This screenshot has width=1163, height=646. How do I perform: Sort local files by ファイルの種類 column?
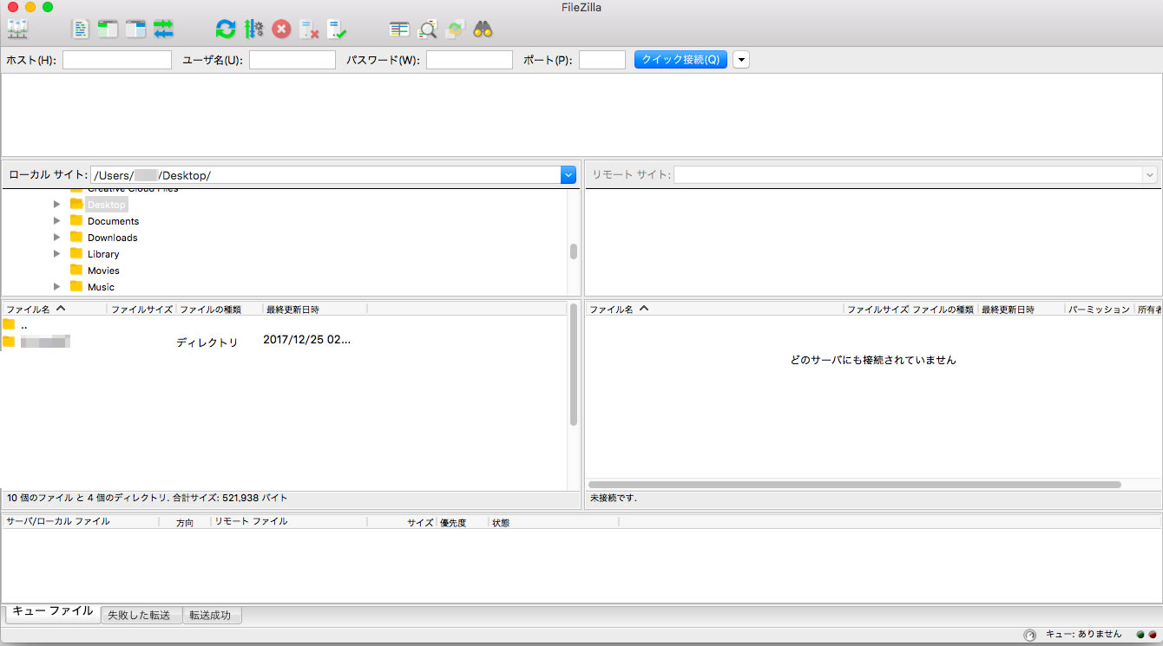[220, 309]
